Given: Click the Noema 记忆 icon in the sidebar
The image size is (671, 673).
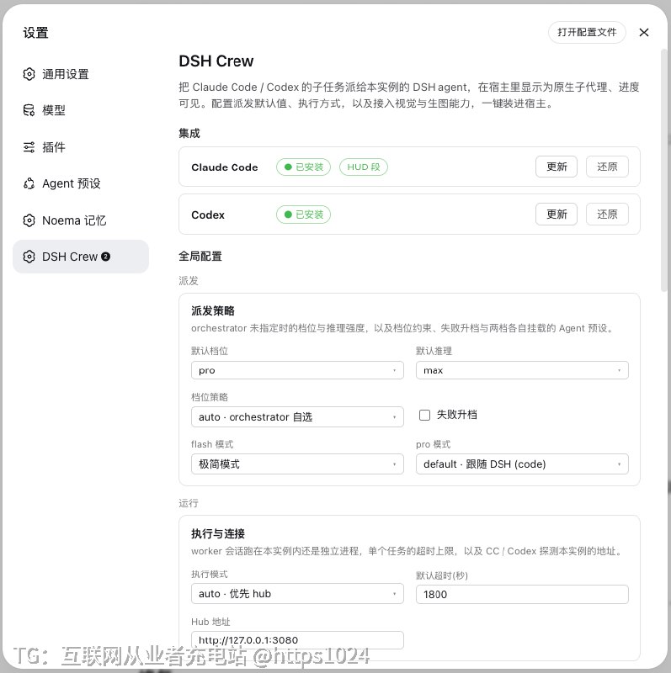Looking at the screenshot, I should tap(29, 220).
